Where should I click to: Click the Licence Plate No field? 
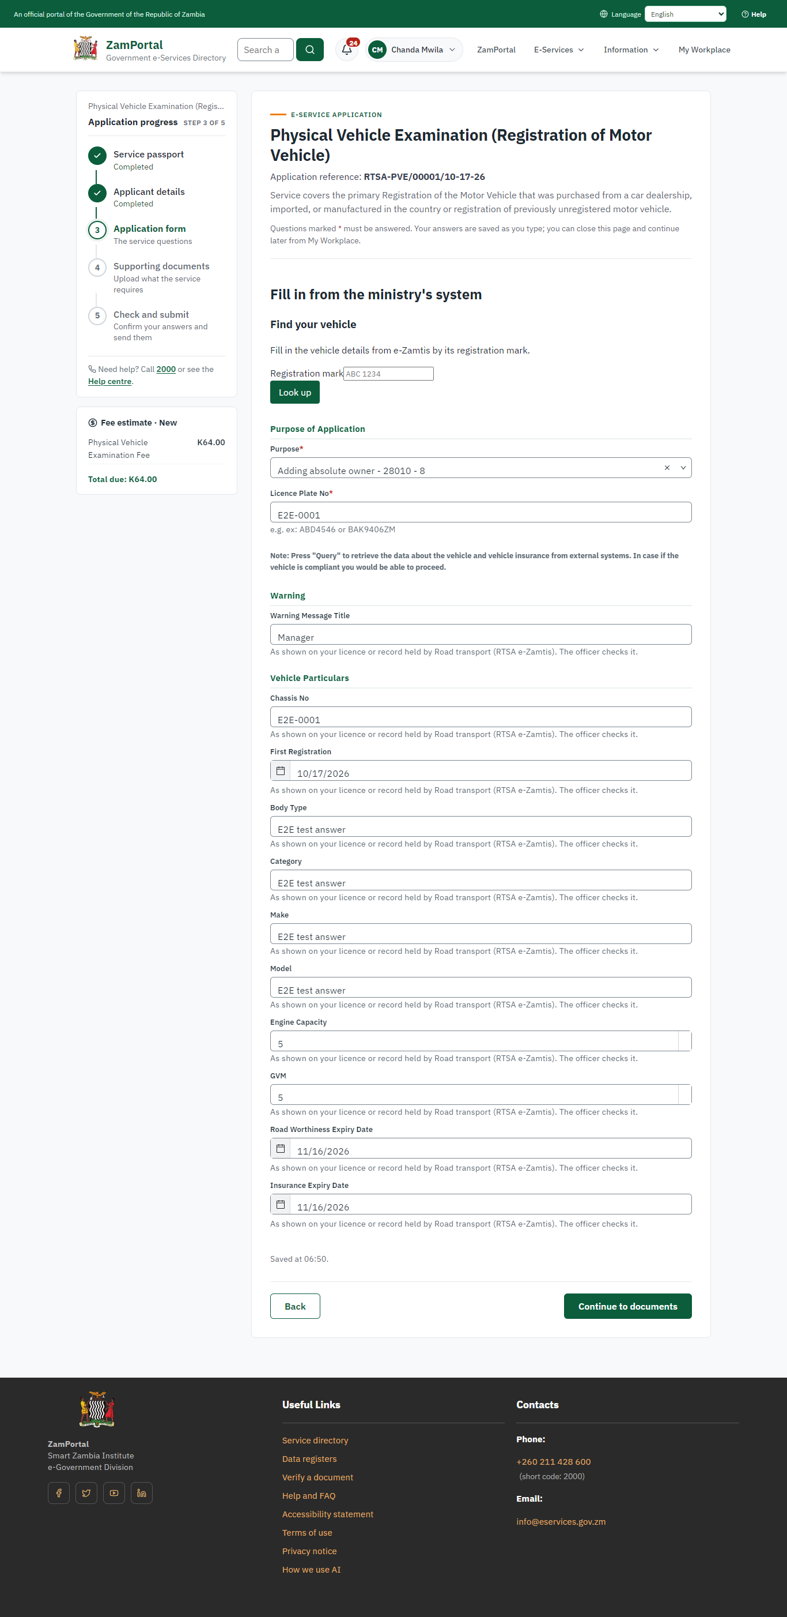[480, 512]
